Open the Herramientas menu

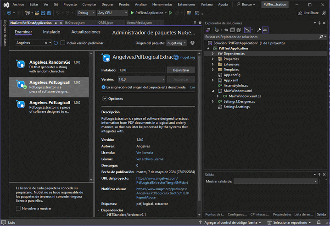[162, 5]
